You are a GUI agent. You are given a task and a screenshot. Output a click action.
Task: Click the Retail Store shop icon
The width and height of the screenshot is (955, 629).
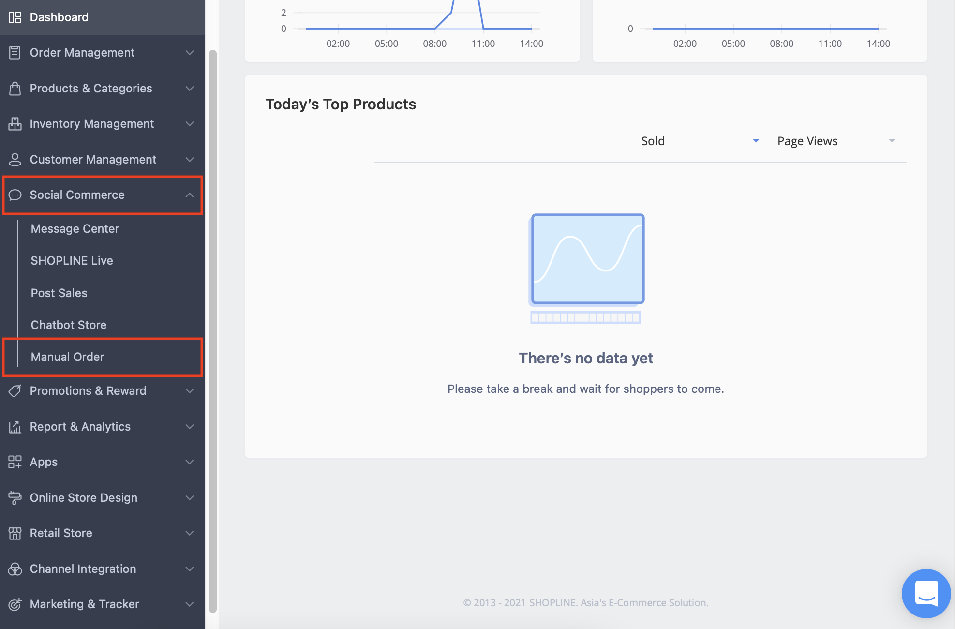pyautogui.click(x=15, y=533)
